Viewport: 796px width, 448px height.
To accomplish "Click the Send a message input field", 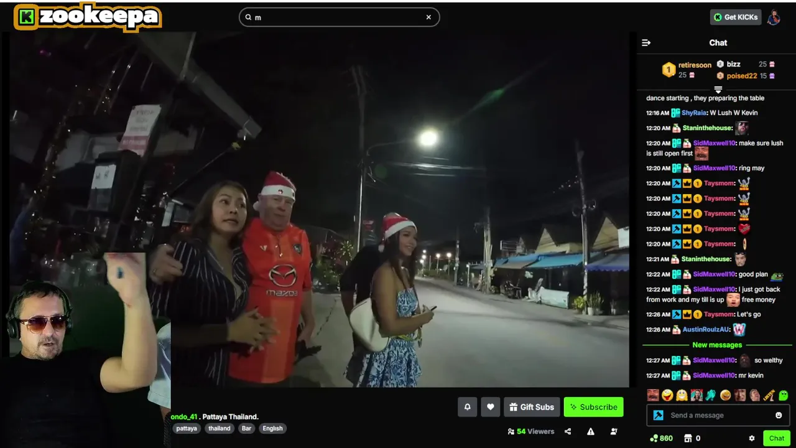I will click(718, 415).
